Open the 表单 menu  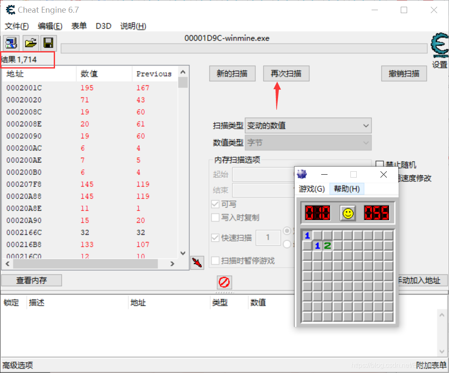(79, 26)
